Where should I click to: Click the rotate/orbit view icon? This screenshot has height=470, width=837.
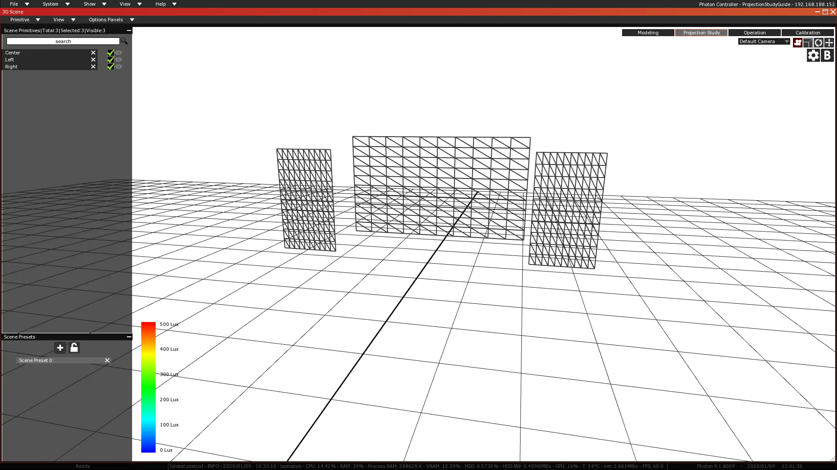pyautogui.click(x=818, y=42)
